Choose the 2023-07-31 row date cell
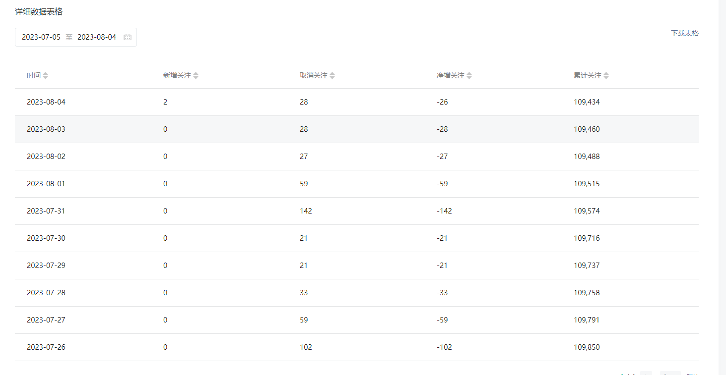 (46, 211)
